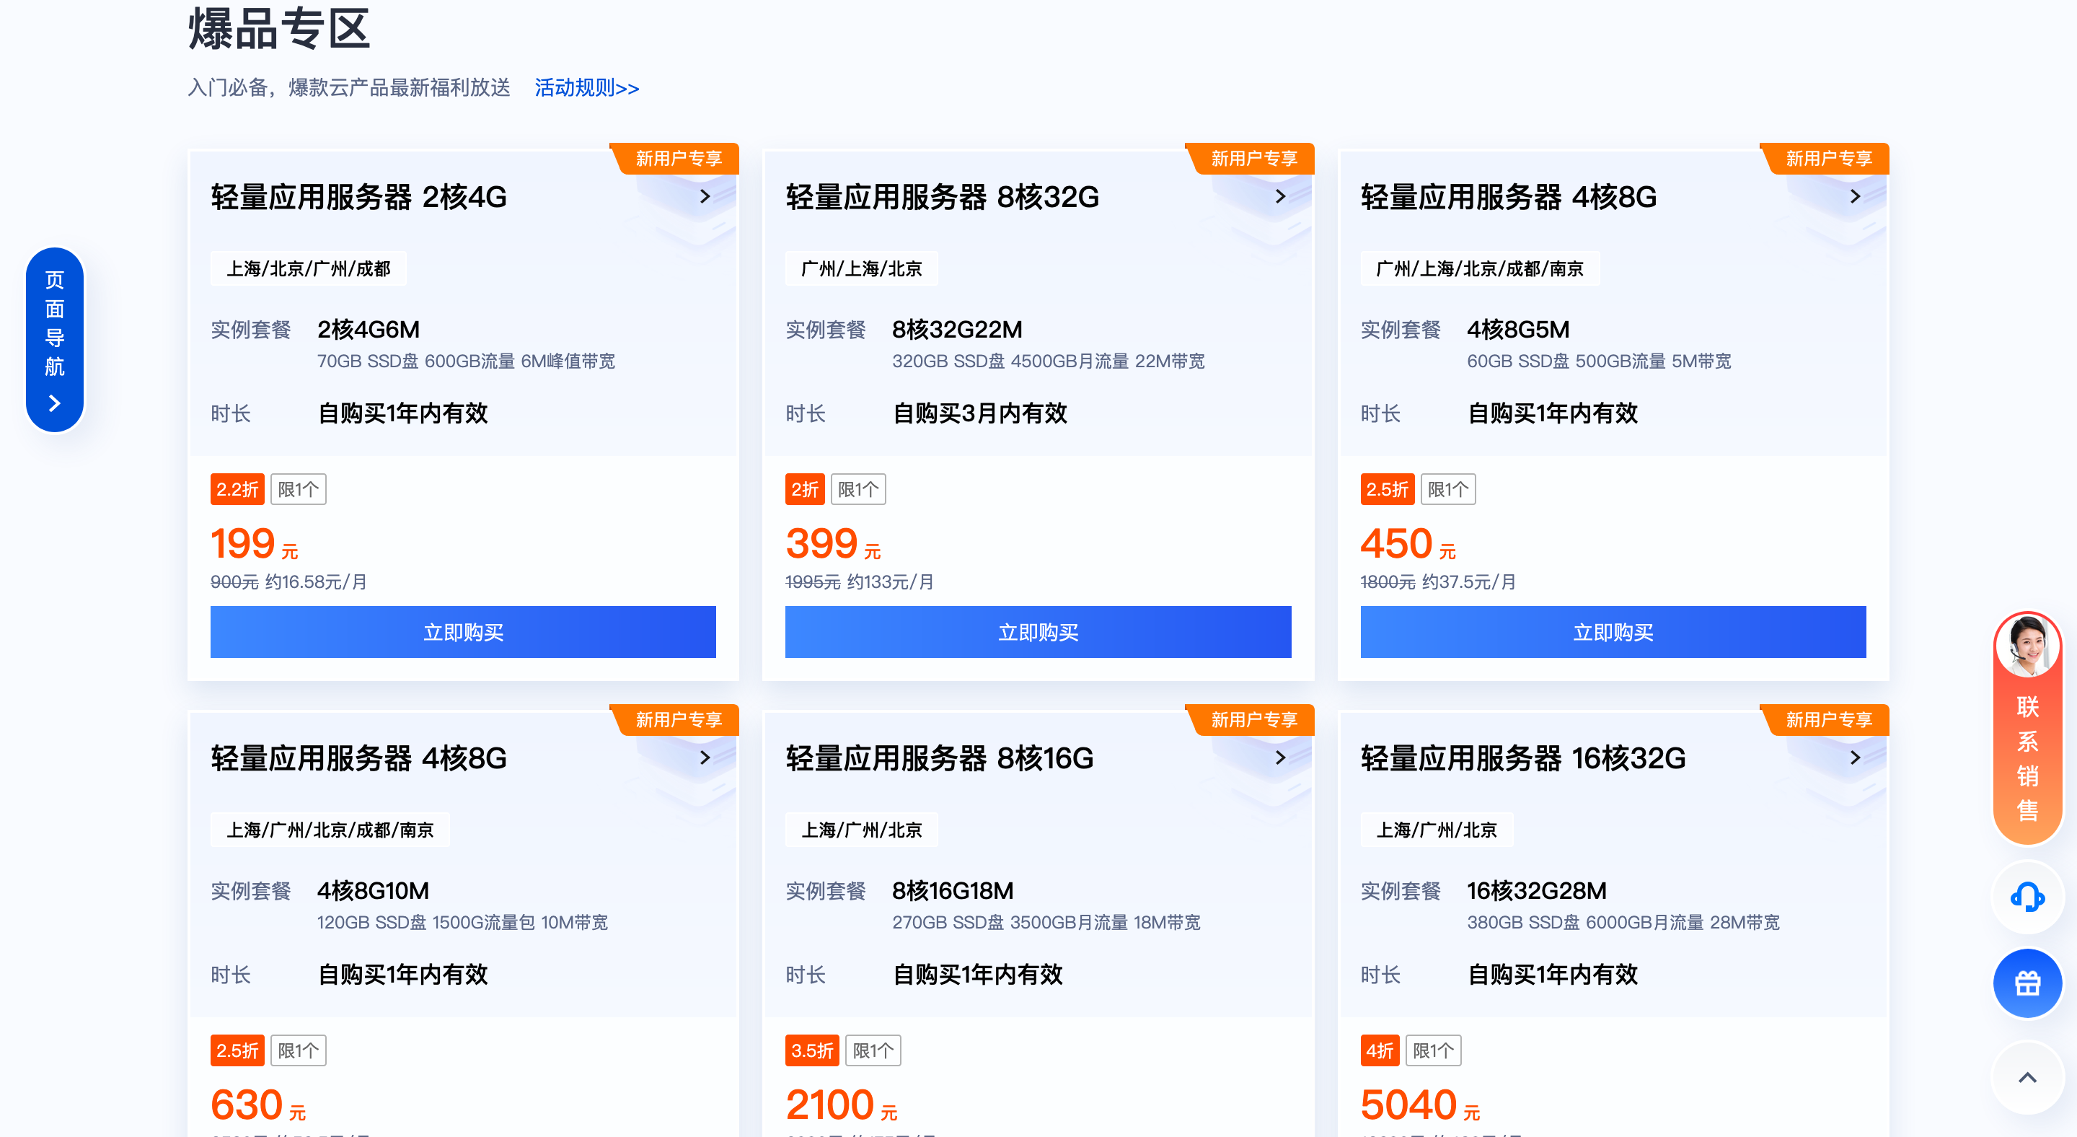Click the 60GB SSD盘 500GB流量 spec line
This screenshot has height=1137, width=2077.
[1599, 361]
